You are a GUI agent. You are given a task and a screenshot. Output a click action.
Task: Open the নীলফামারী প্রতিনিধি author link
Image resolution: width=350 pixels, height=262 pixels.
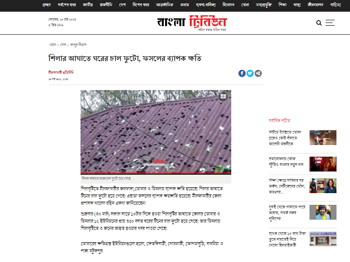point(61,72)
